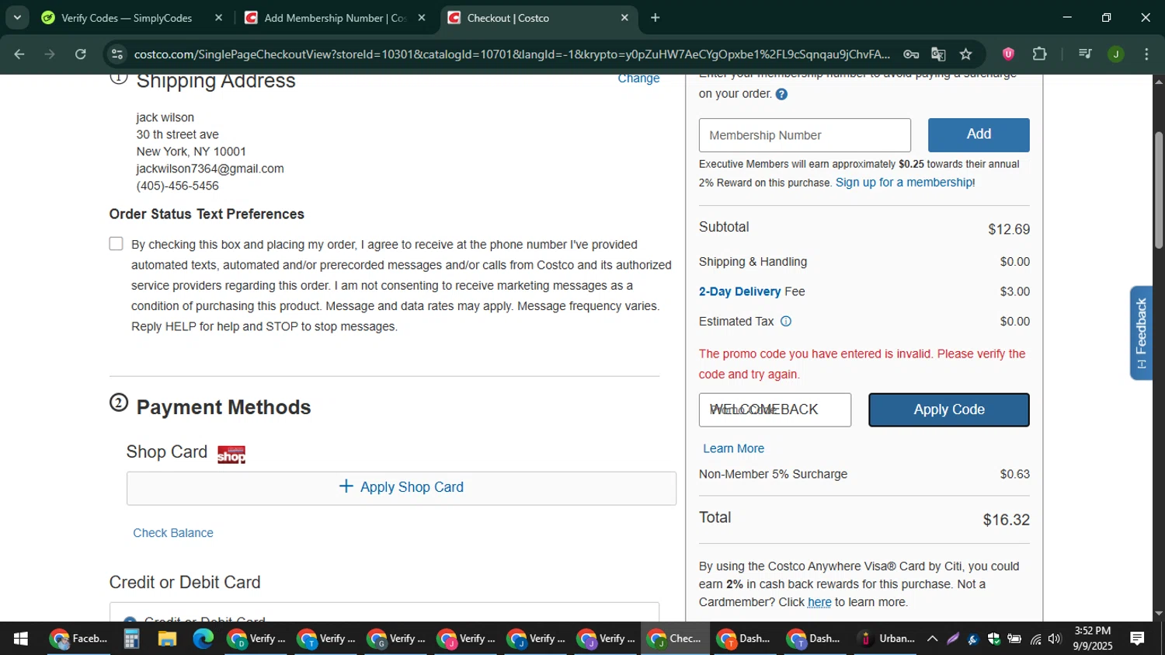1165x655 pixels.
Task: Focus the Membership Number field
Action: pyautogui.click(x=805, y=135)
